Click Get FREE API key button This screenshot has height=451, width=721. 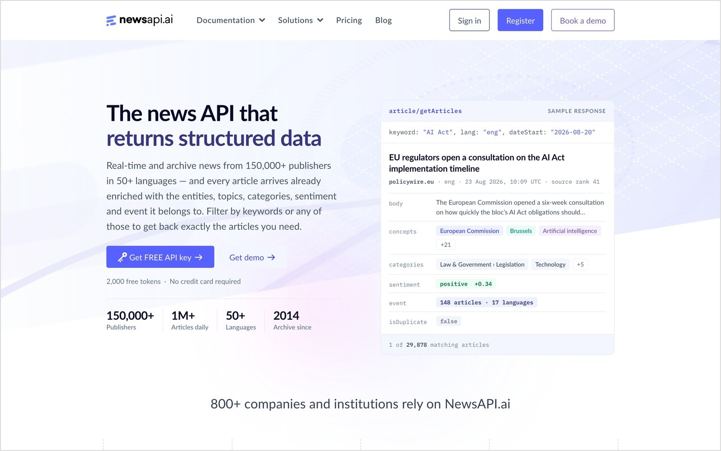[x=160, y=257]
